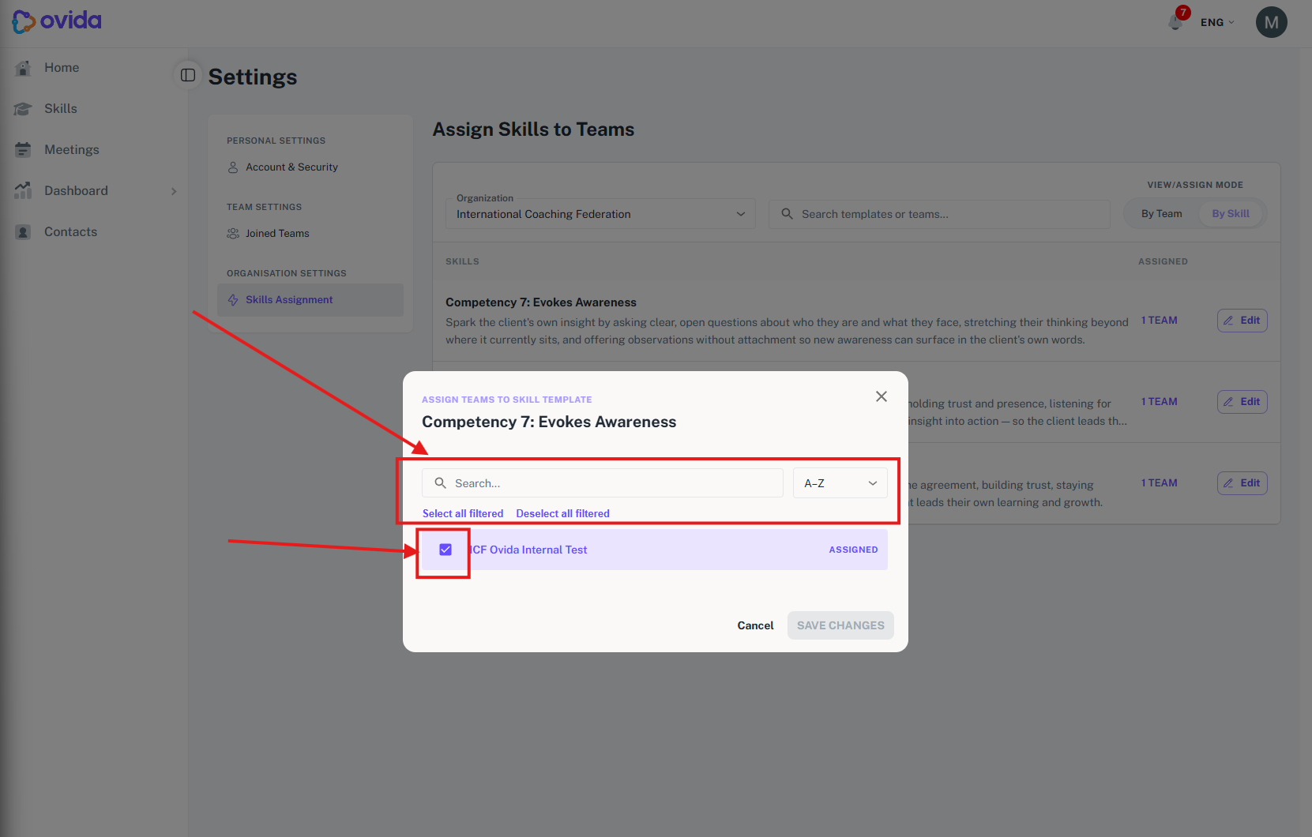Screen dimensions: 1312x837
Task: Open the A-Z sort dropdown
Action: (840, 483)
